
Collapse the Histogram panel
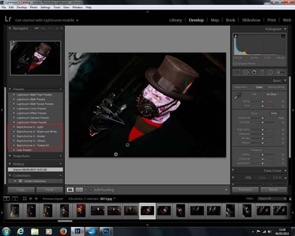point(285,29)
